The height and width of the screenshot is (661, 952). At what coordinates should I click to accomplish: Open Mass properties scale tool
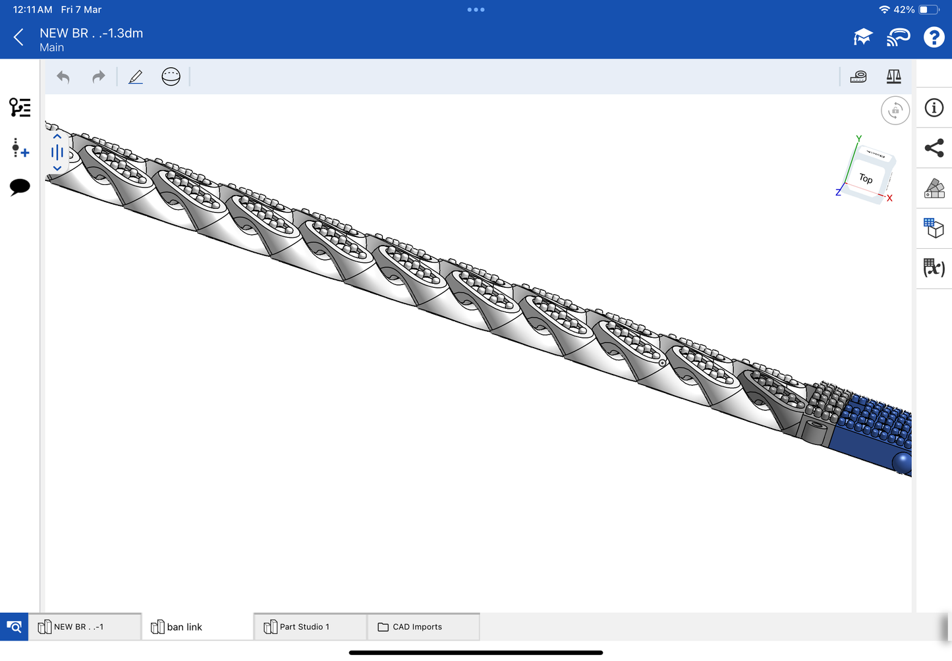(x=893, y=77)
